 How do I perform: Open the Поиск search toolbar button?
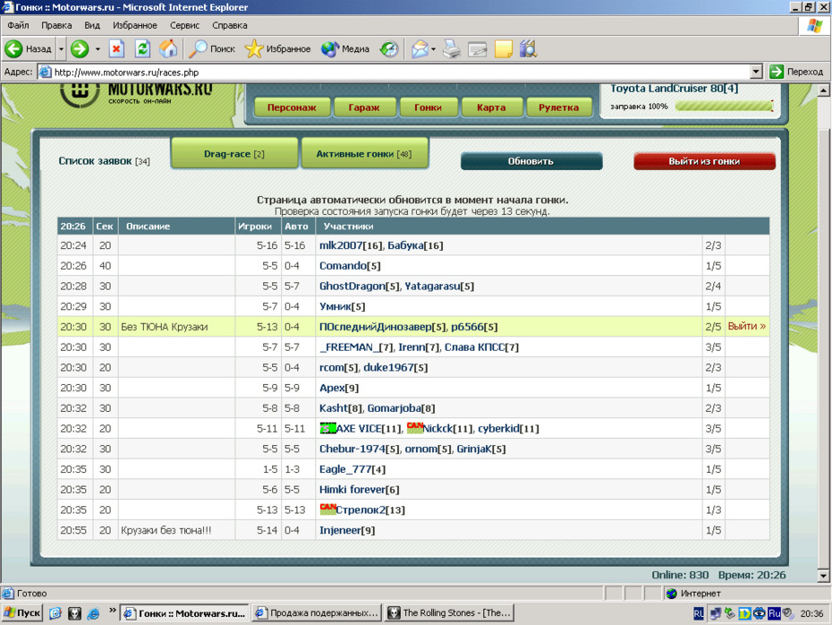[212, 49]
